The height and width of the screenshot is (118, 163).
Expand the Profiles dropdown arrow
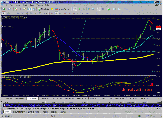click(x=11, y=9)
